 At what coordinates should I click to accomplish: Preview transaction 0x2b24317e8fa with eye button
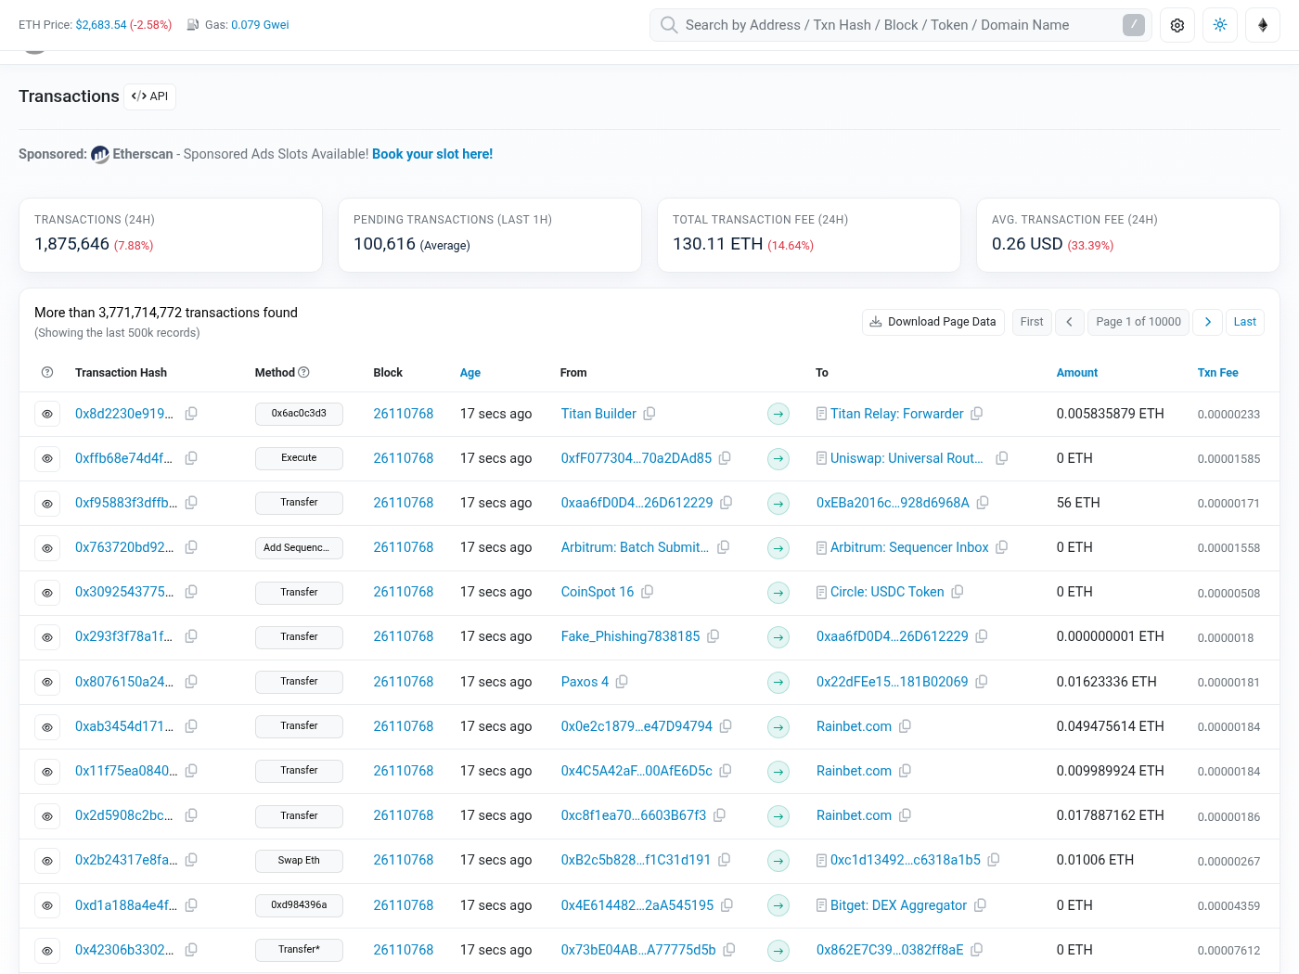coord(47,861)
